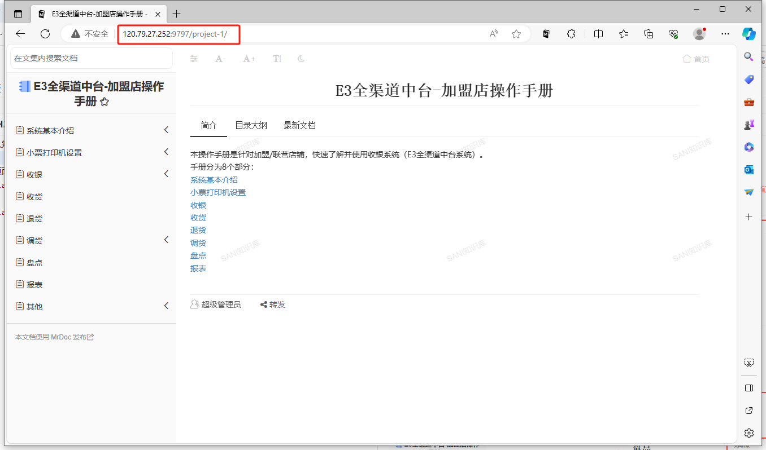Viewport: 766px width, 450px height.
Task: Open 退货 in the sidebar
Action: 34,219
